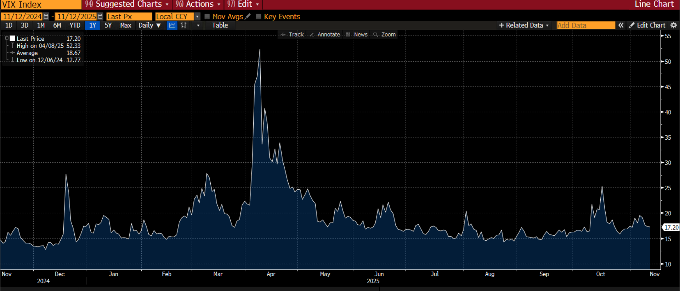The height and width of the screenshot is (291, 680).
Task: Expand the Local CCY currency dropdown
Action: click(x=197, y=17)
